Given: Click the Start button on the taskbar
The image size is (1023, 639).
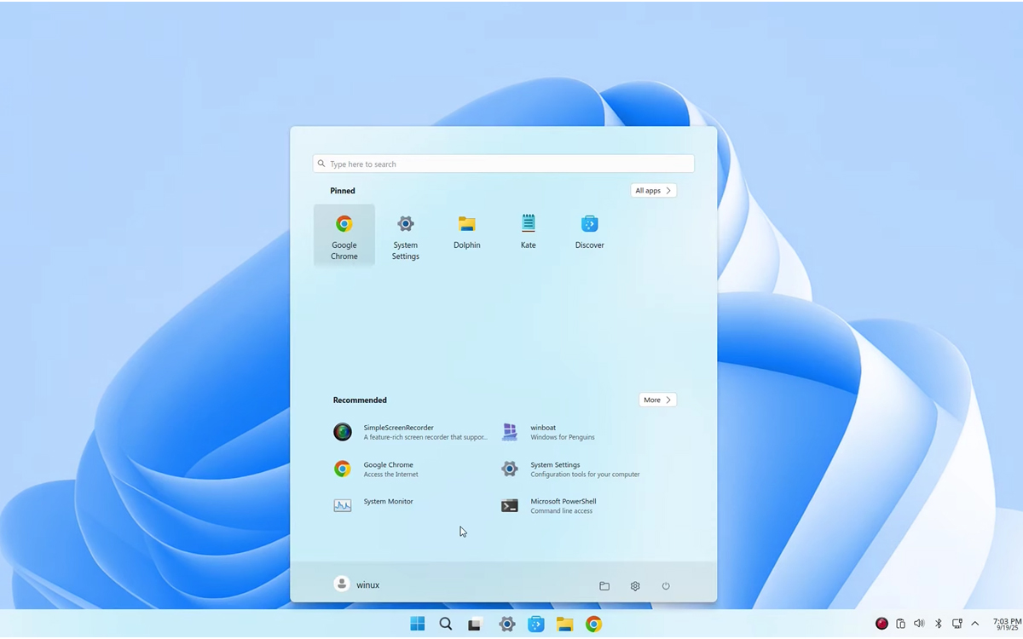Looking at the screenshot, I should click(x=418, y=624).
